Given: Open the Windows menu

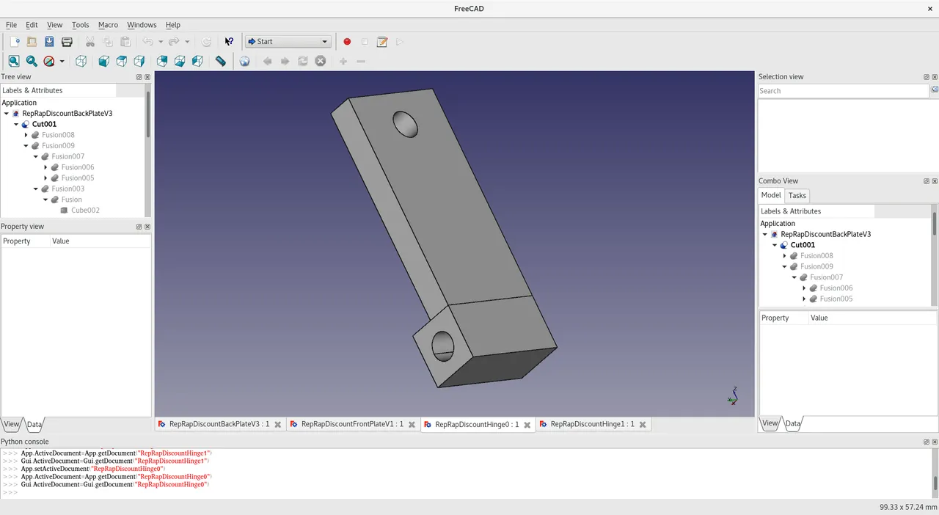Looking at the screenshot, I should click(x=142, y=25).
